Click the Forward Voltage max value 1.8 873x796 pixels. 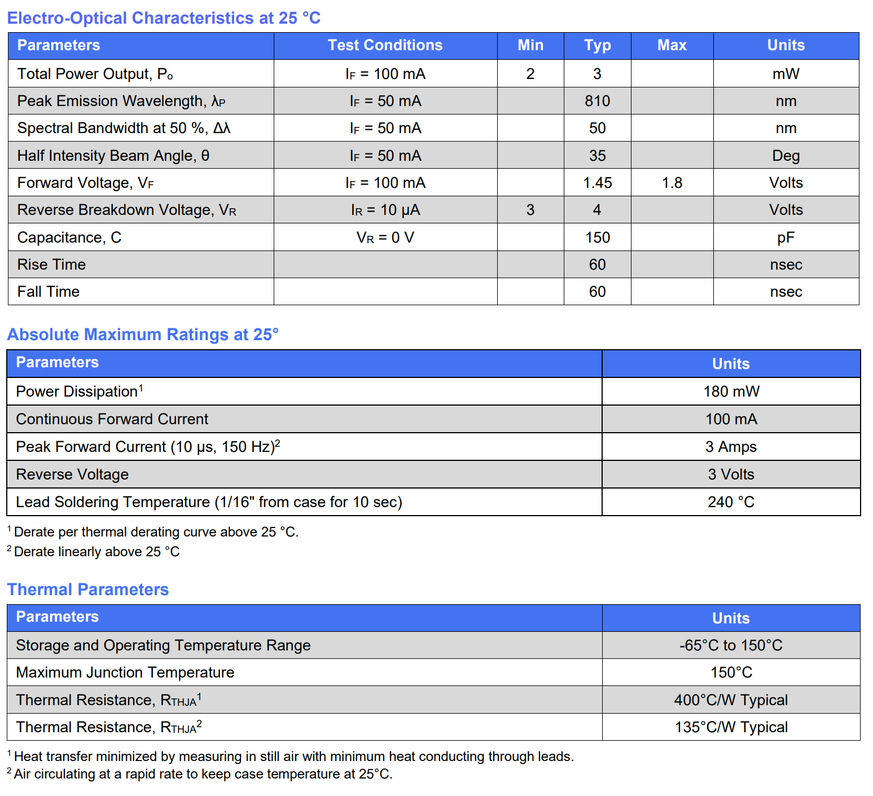672,183
